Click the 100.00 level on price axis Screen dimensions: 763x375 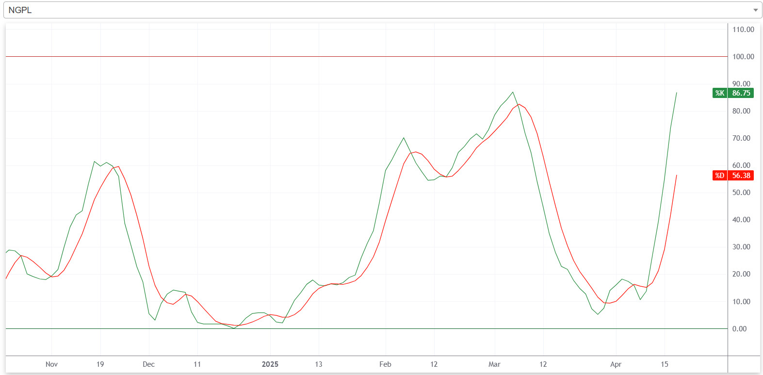743,57
